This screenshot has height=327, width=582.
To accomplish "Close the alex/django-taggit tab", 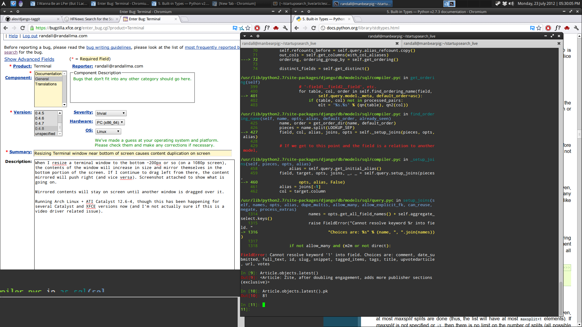I will (58, 19).
